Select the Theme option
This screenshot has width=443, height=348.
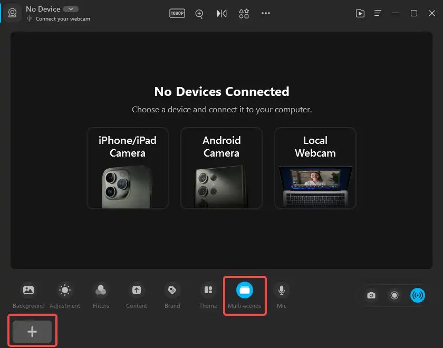tap(208, 294)
